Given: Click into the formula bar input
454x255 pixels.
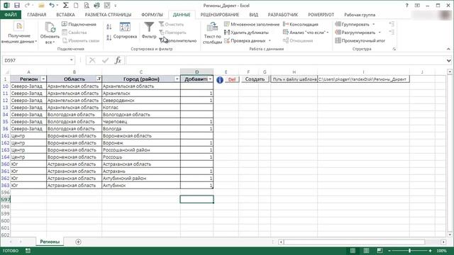Looking at the screenshot, I should coord(285,60).
